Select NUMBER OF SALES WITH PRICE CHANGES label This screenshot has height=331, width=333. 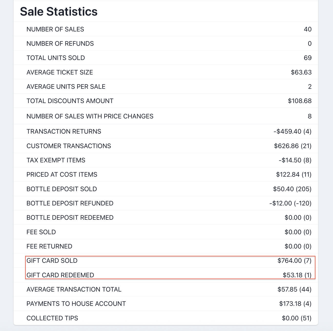pyautogui.click(x=90, y=116)
